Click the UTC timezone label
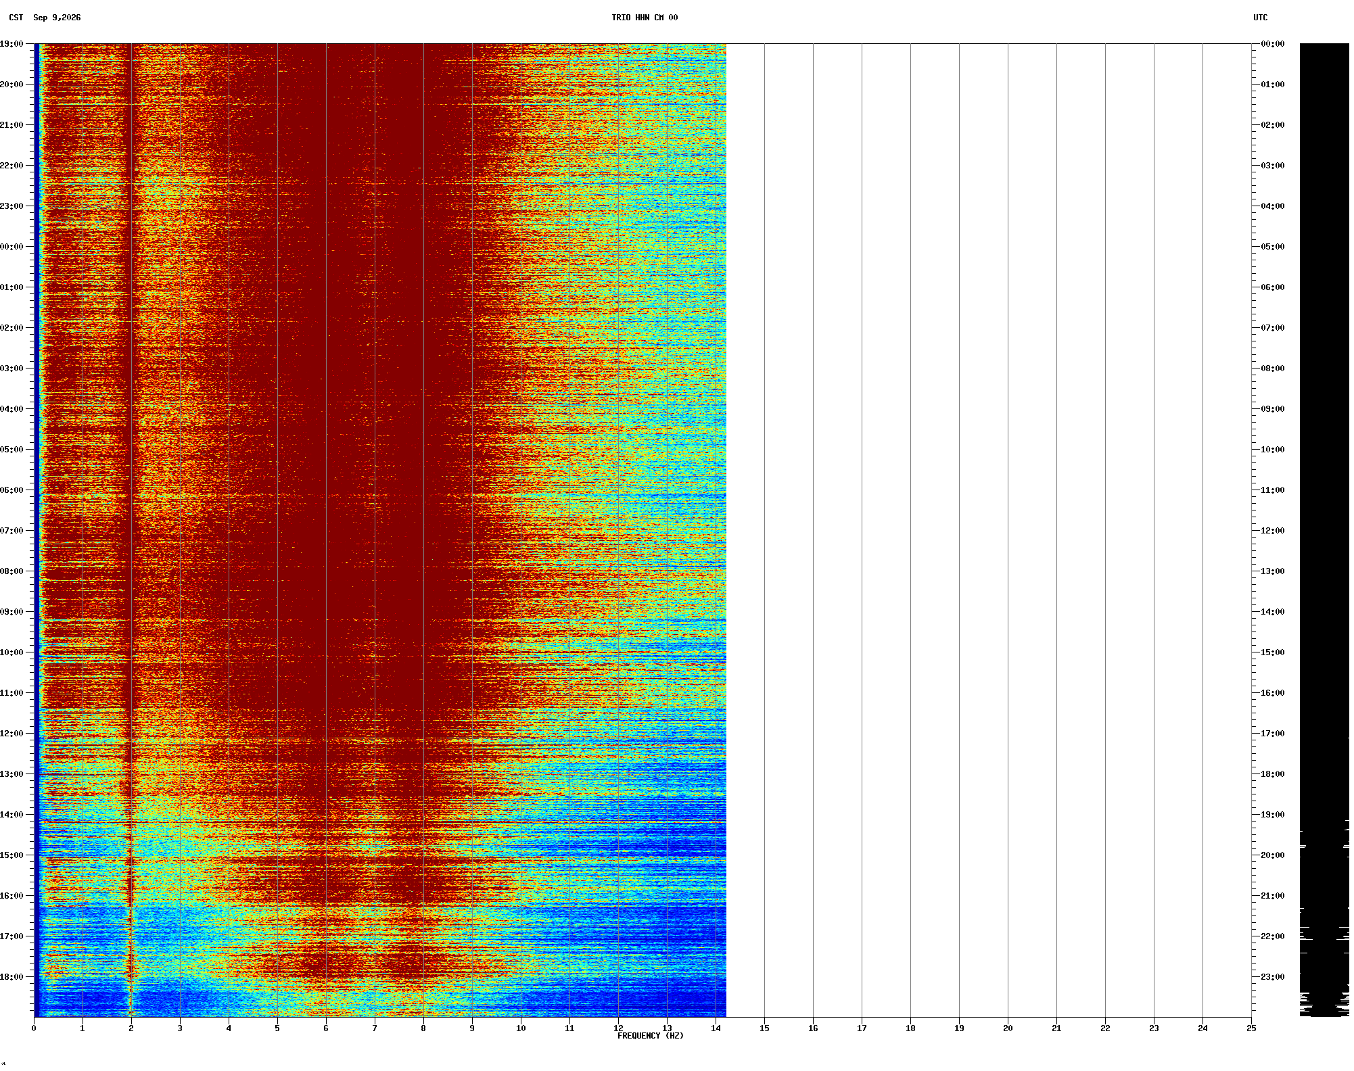Screen dimensions: 1354x1071 point(1261,18)
